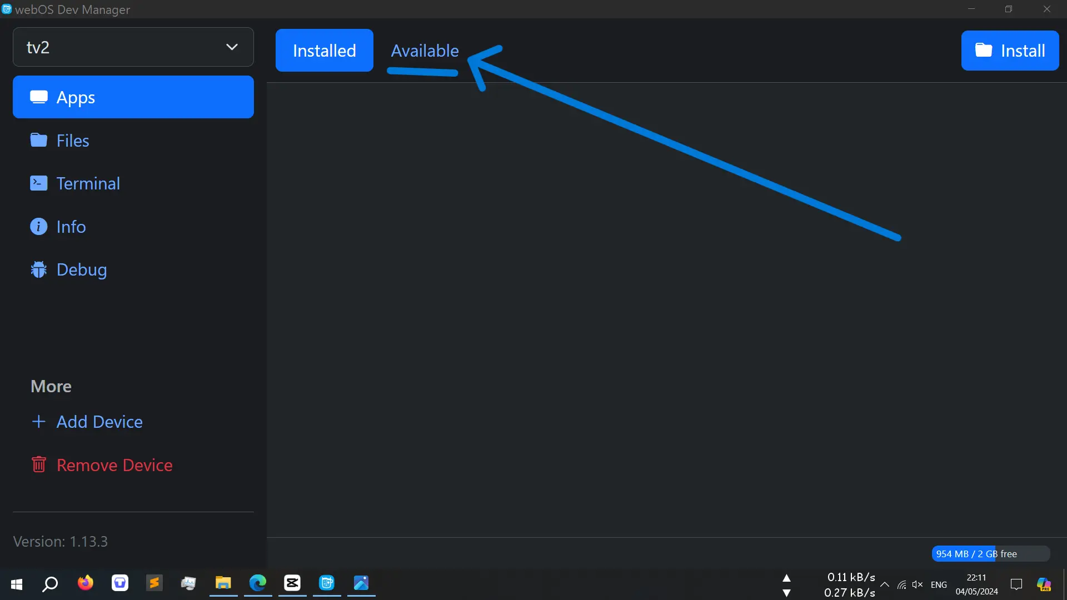Screen dimensions: 1067x600
Task: Open the notification center icon
Action: tap(1016, 584)
